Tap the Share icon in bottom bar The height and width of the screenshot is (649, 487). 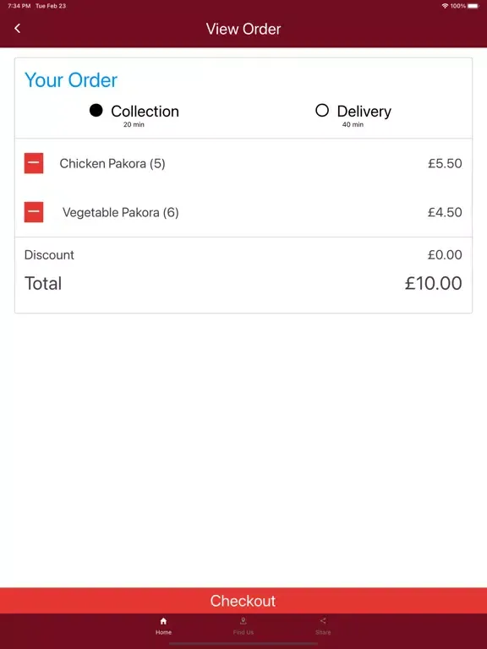(x=323, y=620)
